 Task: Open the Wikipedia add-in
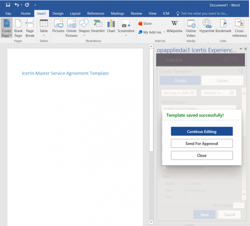click(x=174, y=26)
